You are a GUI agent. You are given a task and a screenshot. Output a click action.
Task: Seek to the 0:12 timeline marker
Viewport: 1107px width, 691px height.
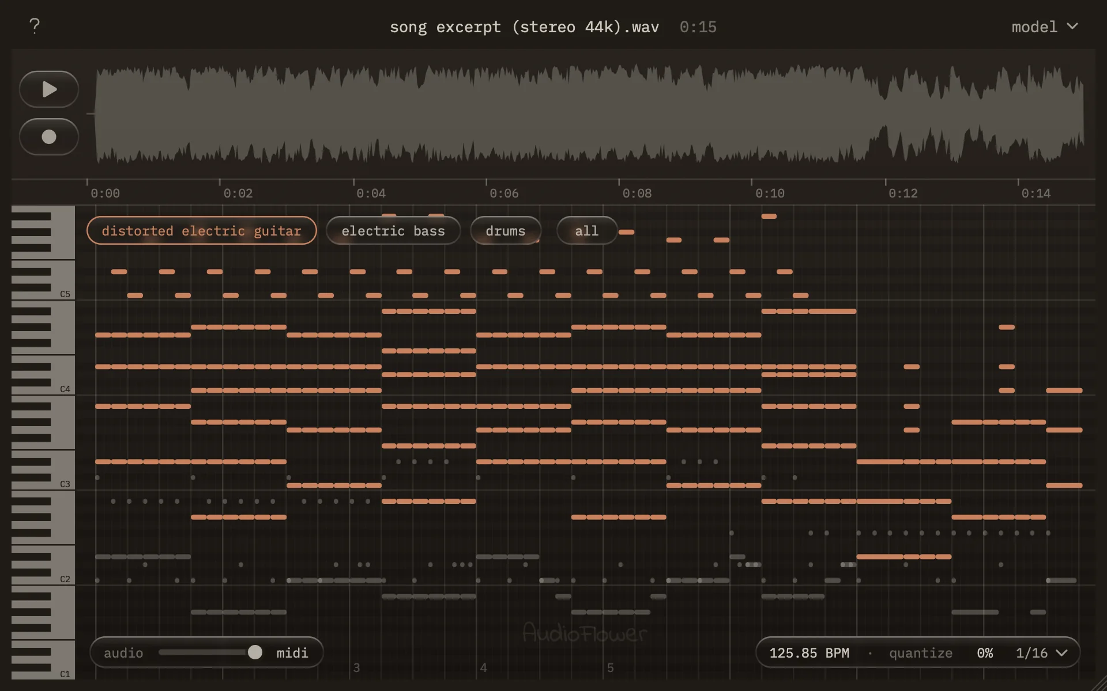tap(903, 193)
